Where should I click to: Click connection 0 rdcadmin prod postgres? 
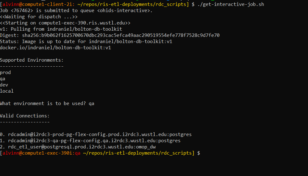point(96,134)
